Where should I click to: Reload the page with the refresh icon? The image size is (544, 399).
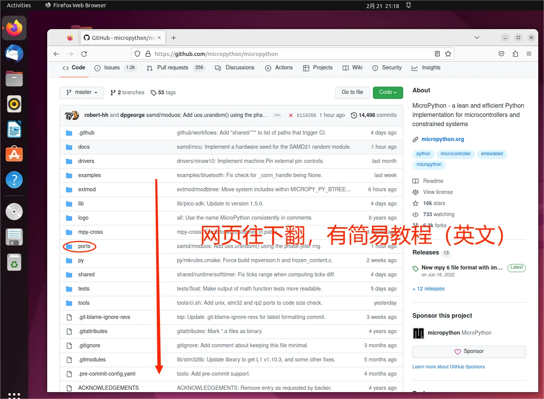pos(84,54)
